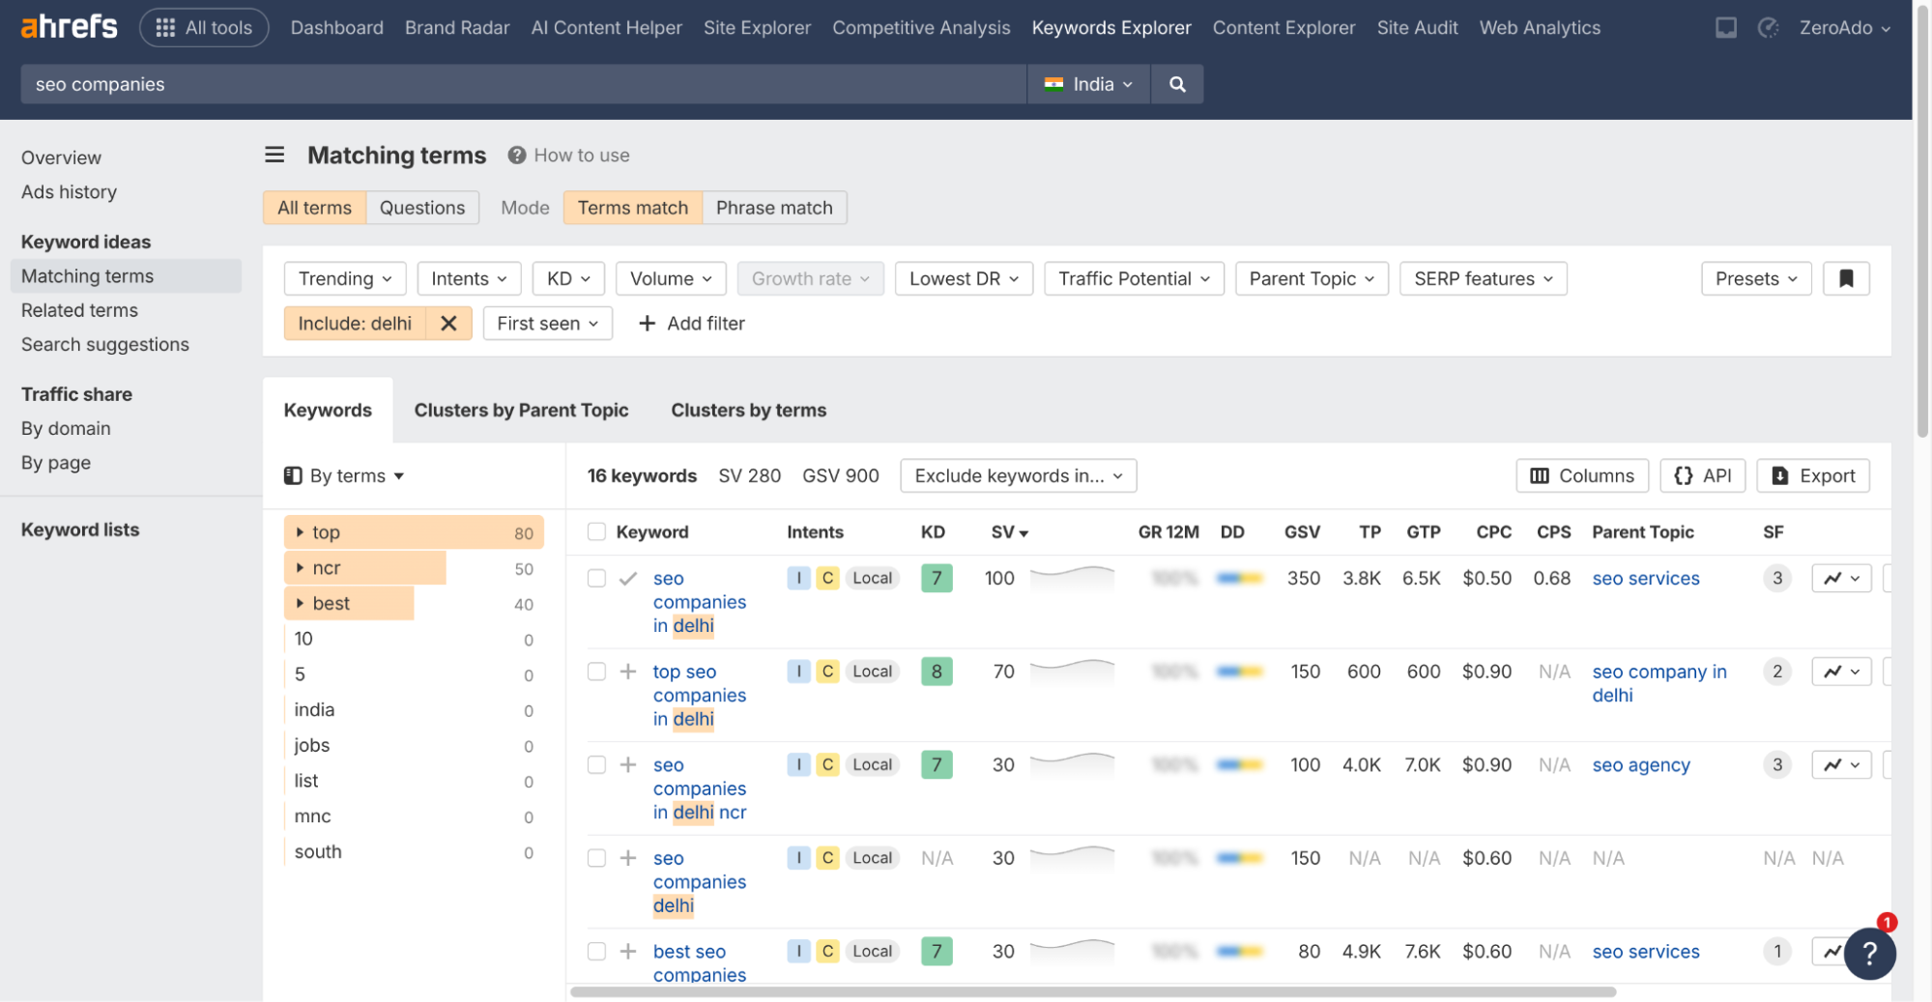The height and width of the screenshot is (1002, 1932).
Task: Open Related terms in sidebar
Action: 79,310
